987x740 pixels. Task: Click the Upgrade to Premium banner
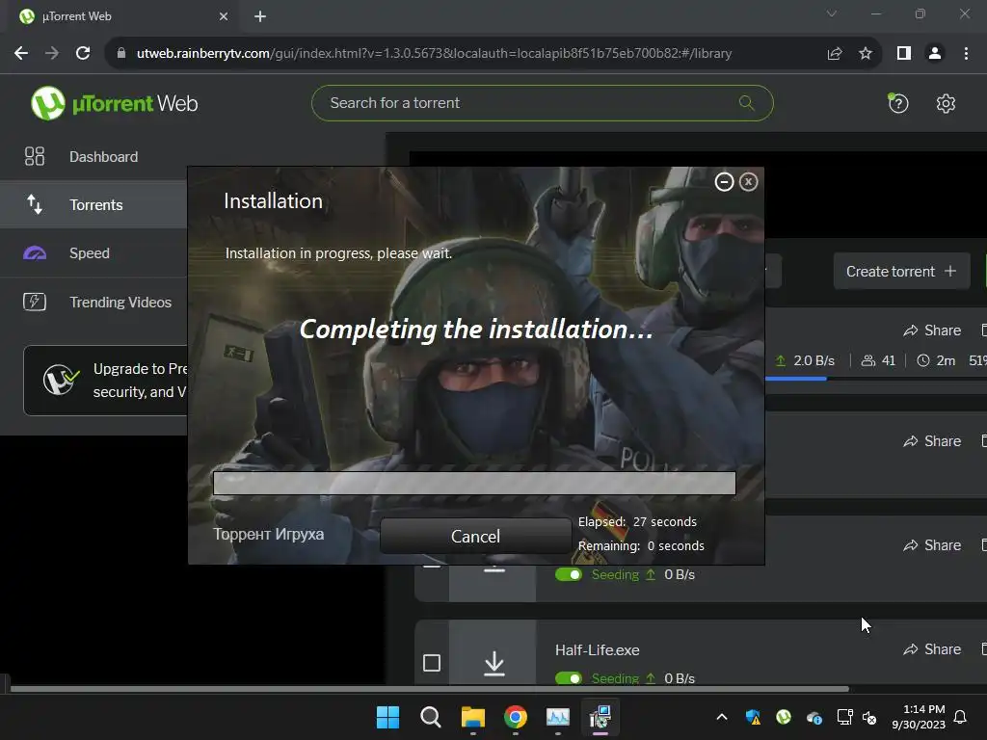coord(106,381)
